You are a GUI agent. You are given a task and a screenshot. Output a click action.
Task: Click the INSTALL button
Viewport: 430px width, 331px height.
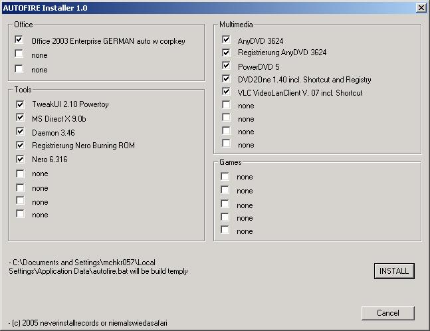click(394, 271)
